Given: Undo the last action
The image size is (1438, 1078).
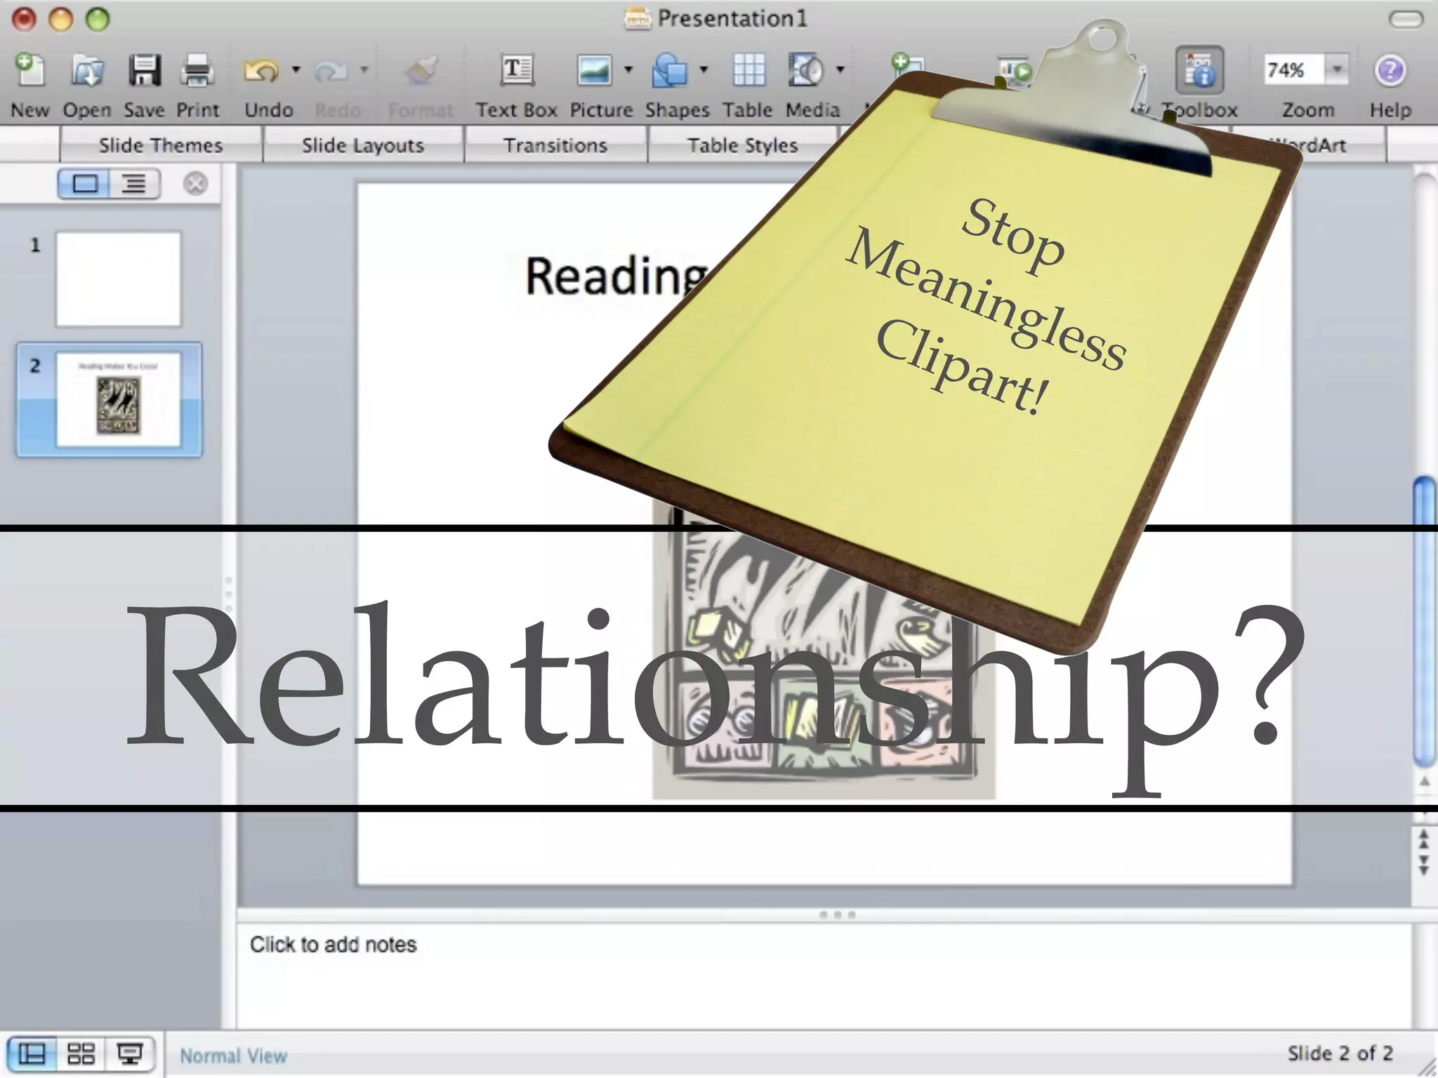Looking at the screenshot, I should tap(261, 71).
